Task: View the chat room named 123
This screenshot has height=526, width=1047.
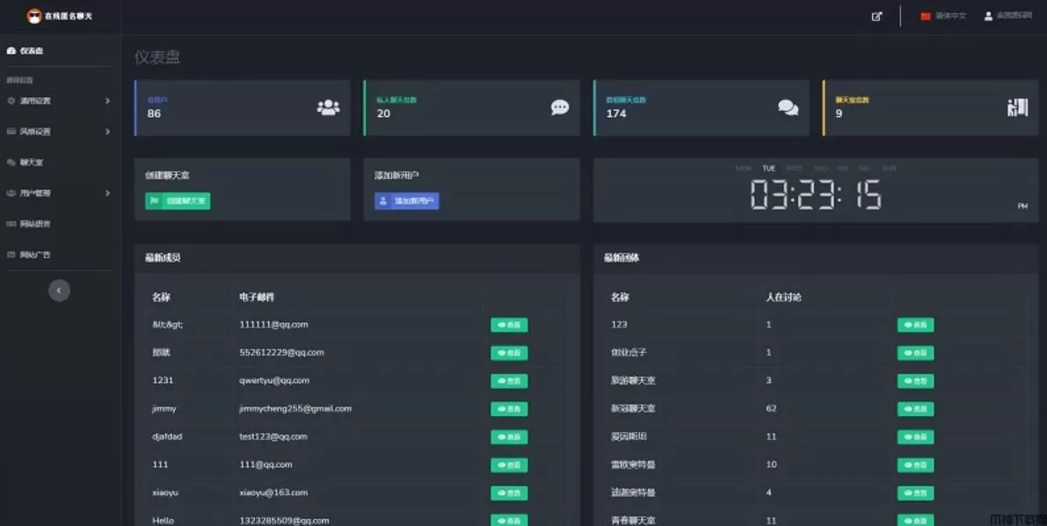Action: pos(915,325)
